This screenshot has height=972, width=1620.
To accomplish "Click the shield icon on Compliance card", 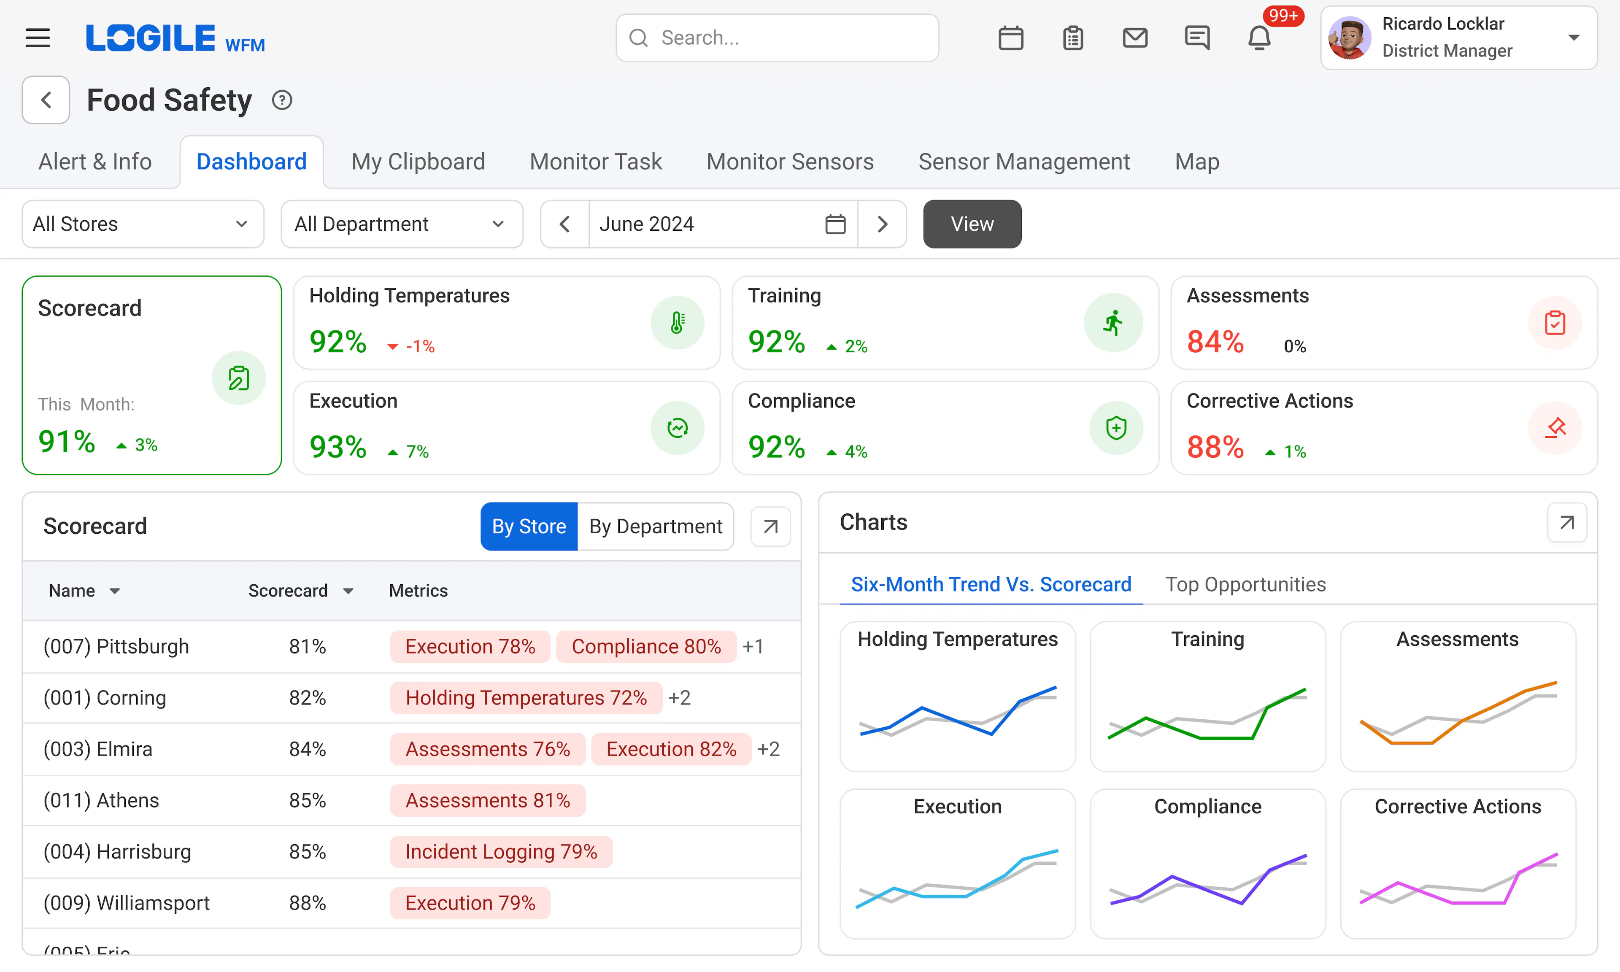I will coord(1116,428).
